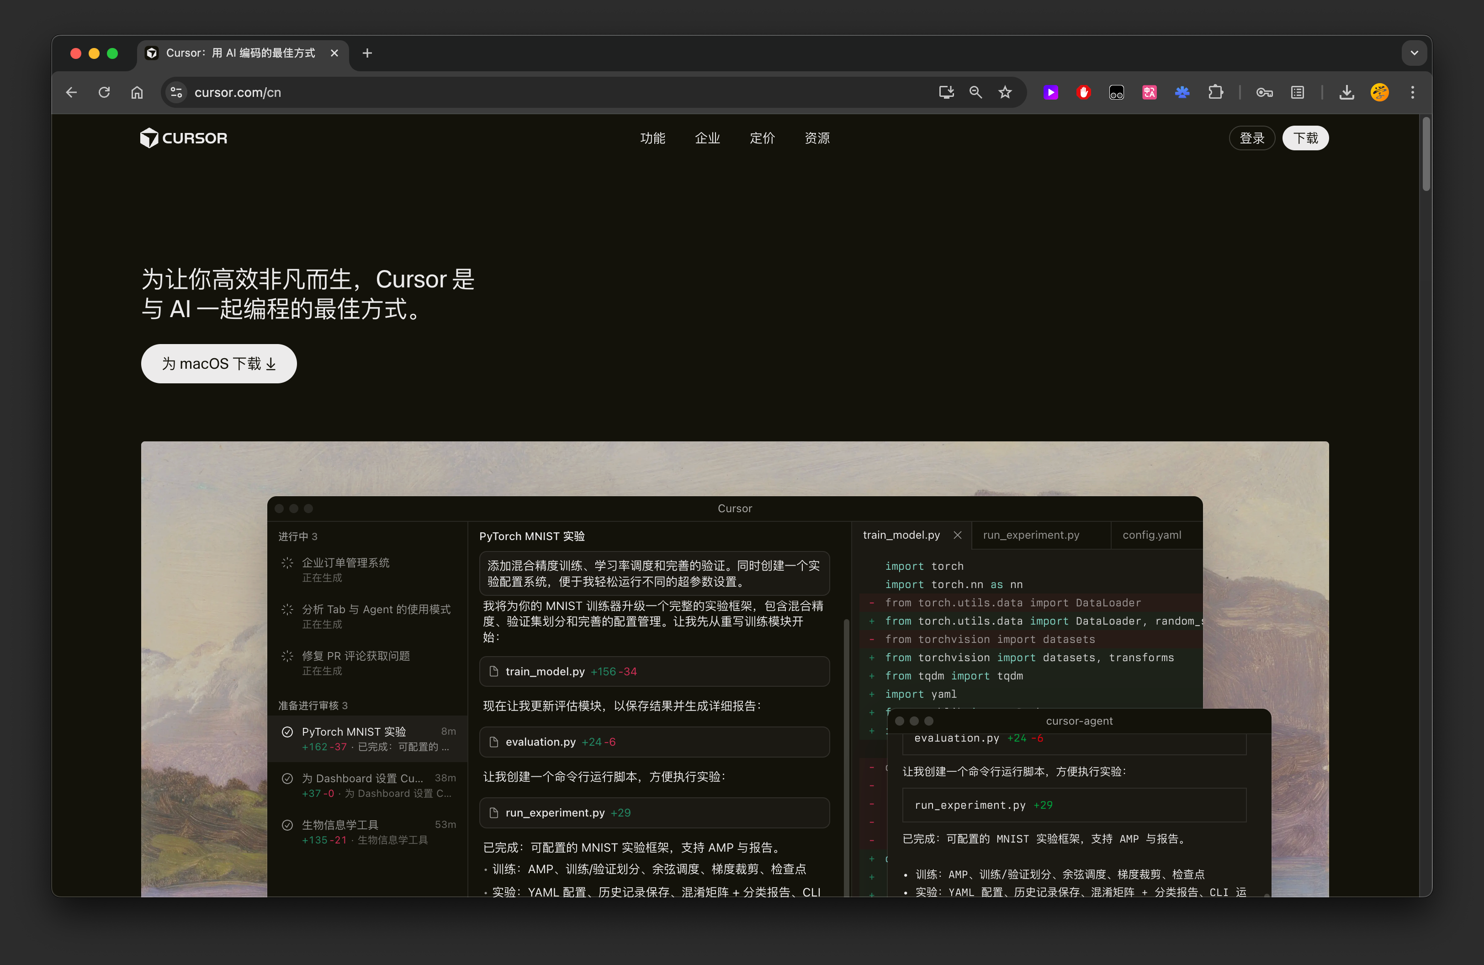Click the page vertical scrollbar thumb

pos(1426,154)
